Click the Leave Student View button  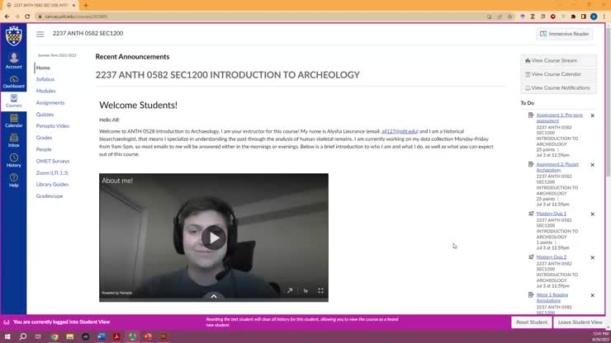click(x=580, y=322)
